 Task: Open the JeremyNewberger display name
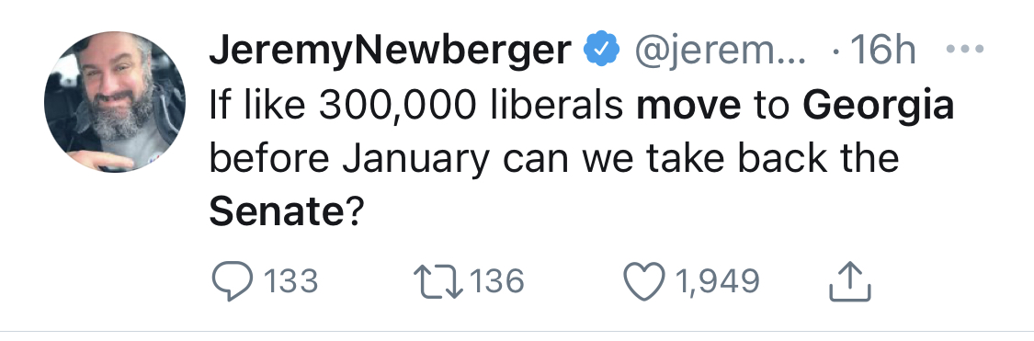click(391, 51)
